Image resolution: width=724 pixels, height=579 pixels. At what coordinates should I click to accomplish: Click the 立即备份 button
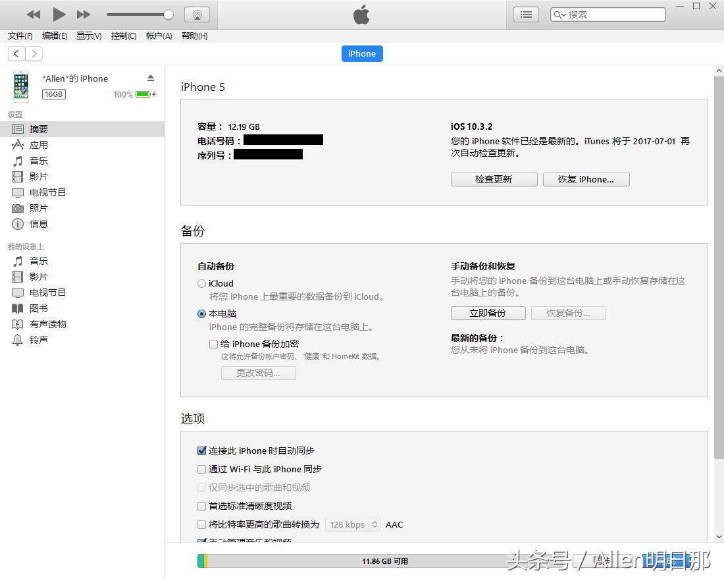[487, 313]
